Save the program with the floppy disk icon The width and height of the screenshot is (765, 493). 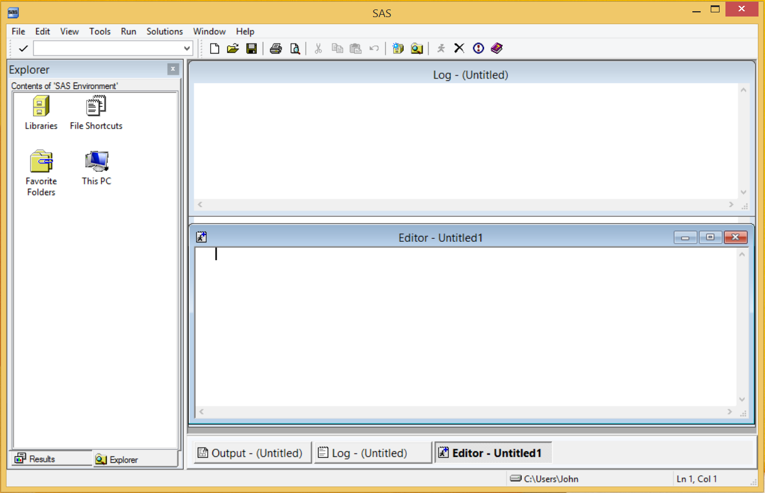click(251, 48)
